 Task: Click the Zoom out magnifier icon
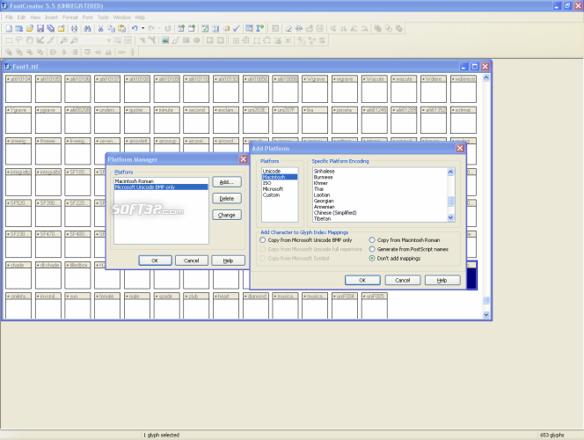point(74,40)
